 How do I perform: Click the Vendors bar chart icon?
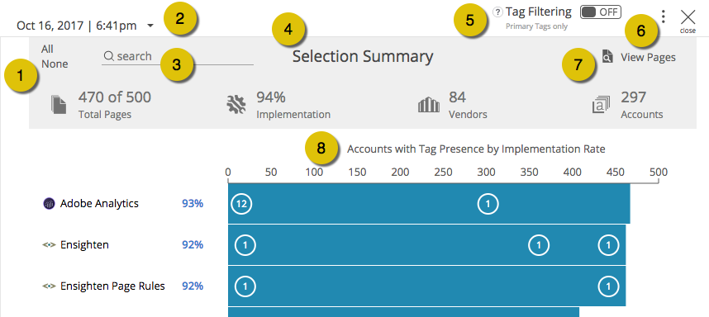[x=429, y=105]
